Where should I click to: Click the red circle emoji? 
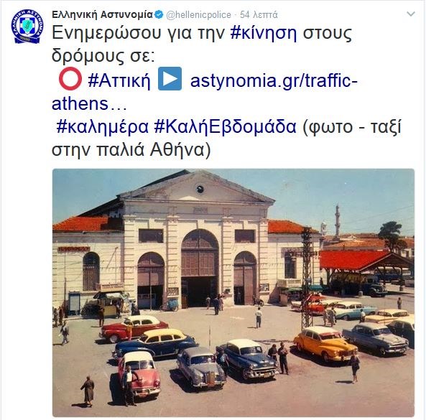70,78
